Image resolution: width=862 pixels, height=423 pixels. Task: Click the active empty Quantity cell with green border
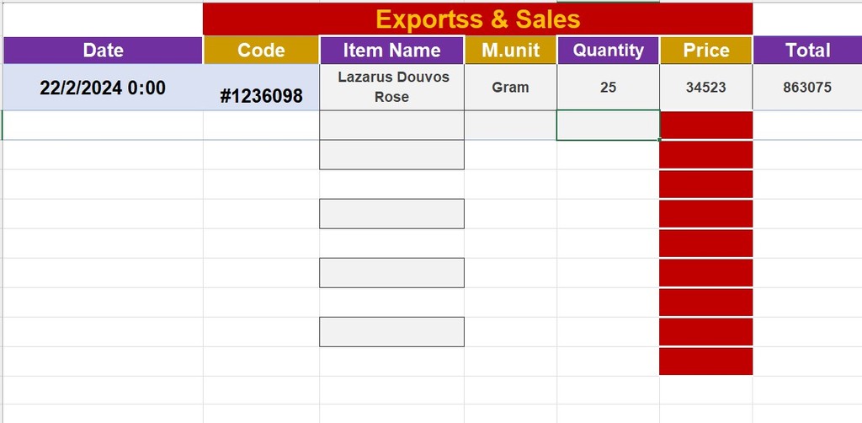608,126
